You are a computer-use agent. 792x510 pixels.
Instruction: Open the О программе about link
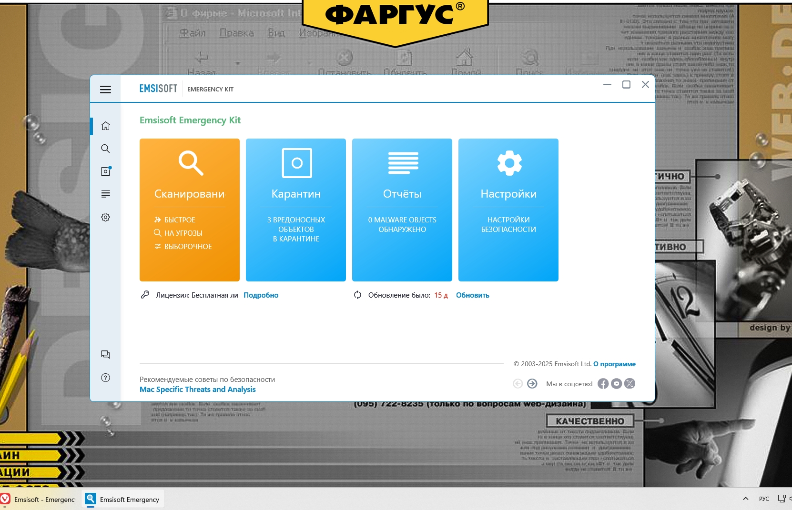pyautogui.click(x=614, y=364)
